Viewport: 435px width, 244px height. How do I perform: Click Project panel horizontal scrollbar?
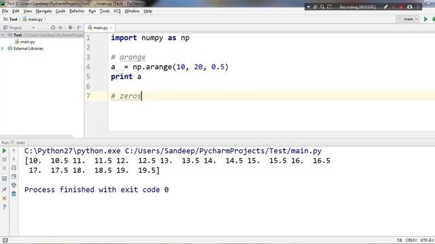point(36,137)
